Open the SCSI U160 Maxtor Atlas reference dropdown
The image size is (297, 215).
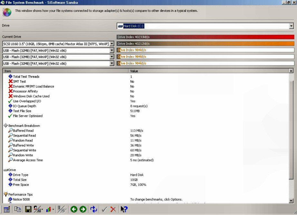tap(112, 44)
